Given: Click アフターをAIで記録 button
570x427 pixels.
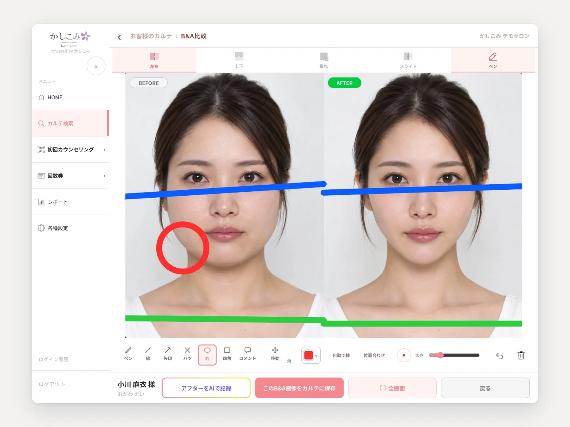Looking at the screenshot, I should 206,388.
